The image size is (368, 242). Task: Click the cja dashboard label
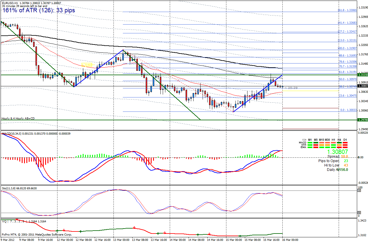tap(304, 140)
